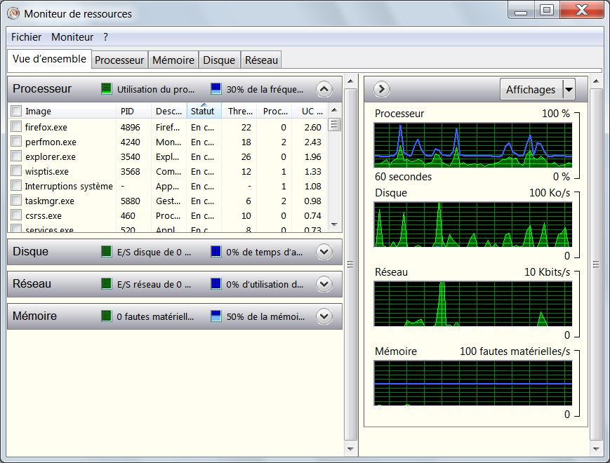Click PID value 3568

tap(131, 171)
